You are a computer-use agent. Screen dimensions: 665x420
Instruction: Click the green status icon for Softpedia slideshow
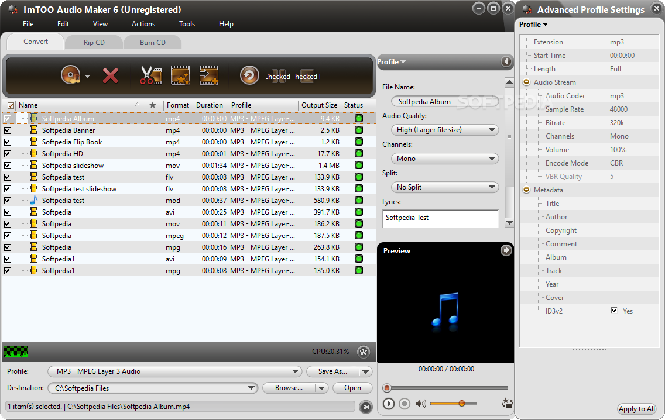pyautogui.click(x=359, y=166)
